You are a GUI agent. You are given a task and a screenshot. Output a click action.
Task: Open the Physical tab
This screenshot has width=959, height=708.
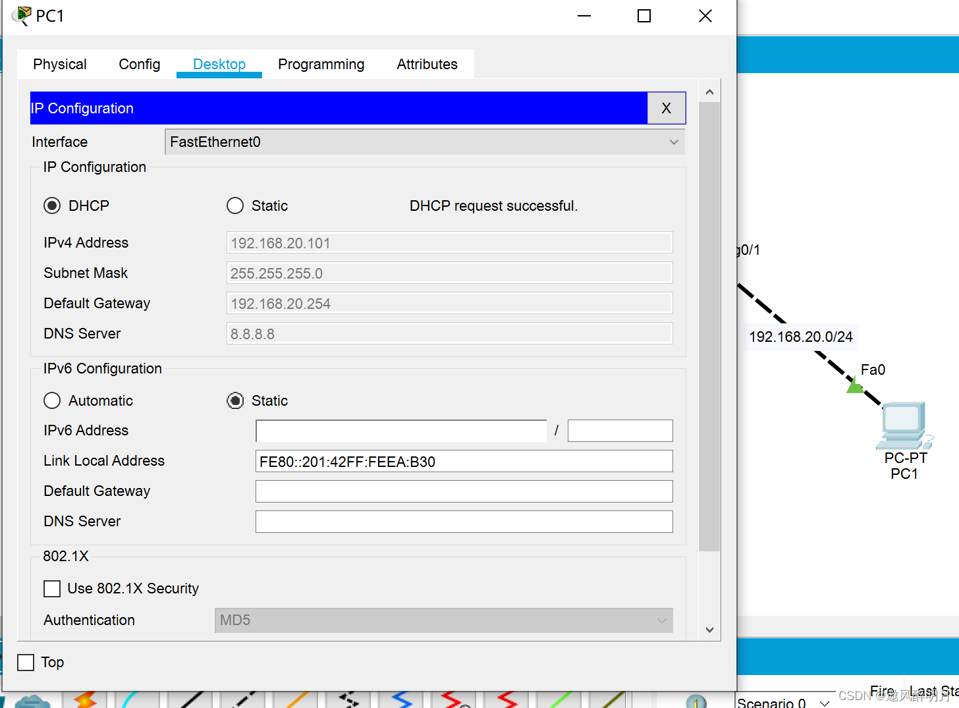[x=60, y=65]
